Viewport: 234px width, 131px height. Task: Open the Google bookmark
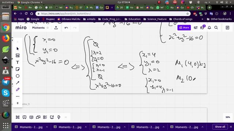pos(33,19)
